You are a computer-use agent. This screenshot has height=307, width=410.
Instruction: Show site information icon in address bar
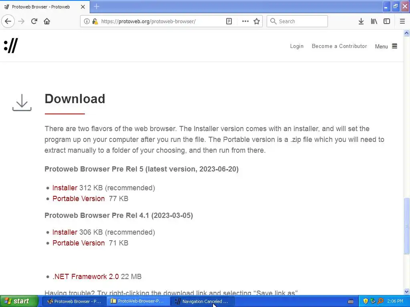[x=86, y=21]
